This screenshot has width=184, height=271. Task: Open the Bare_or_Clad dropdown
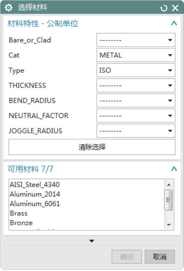[x=136, y=40]
